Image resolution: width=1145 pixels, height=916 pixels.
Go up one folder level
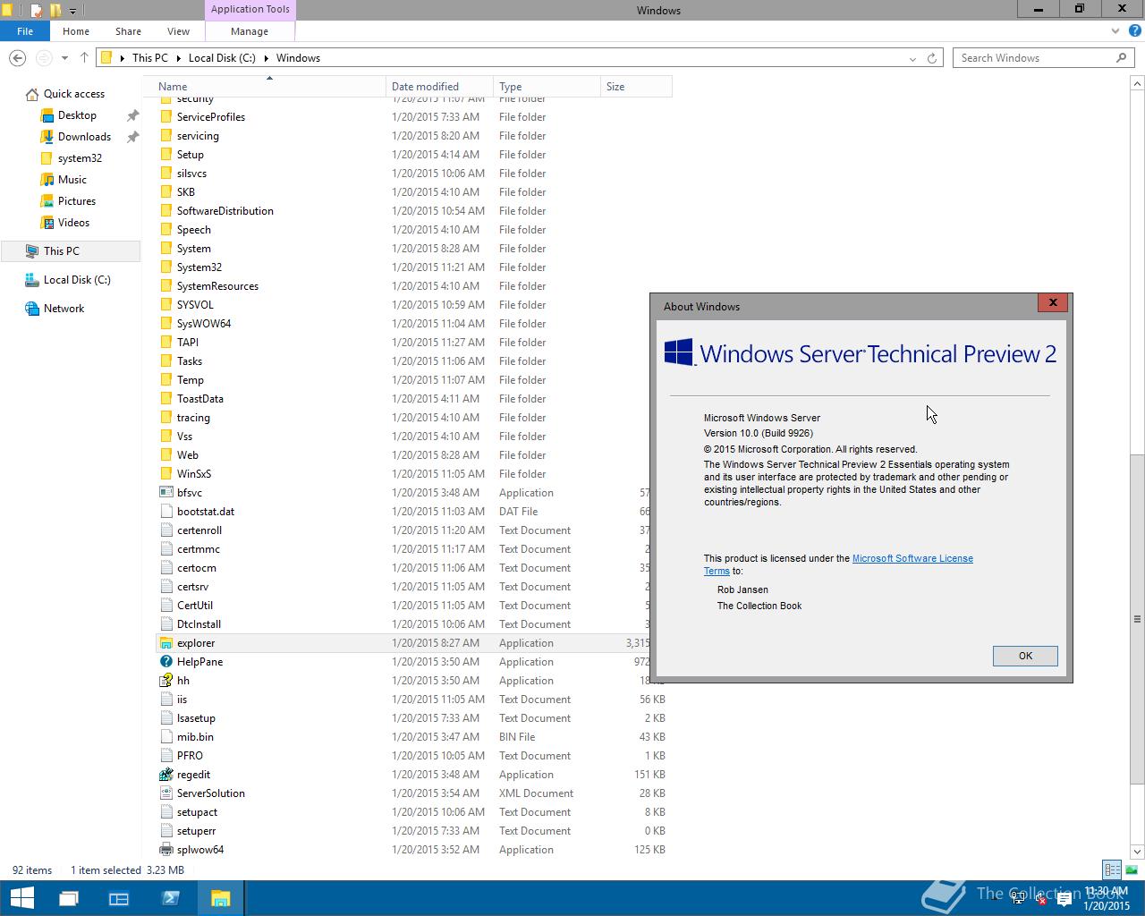(84, 57)
